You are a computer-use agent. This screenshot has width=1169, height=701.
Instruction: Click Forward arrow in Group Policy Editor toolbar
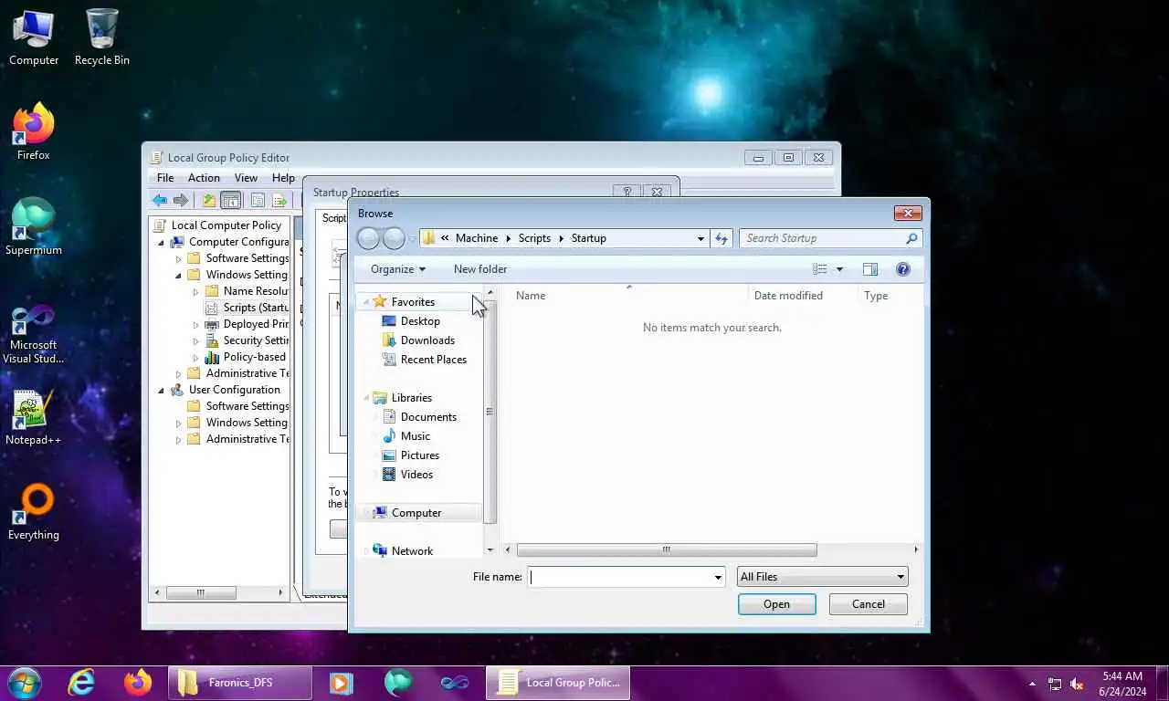pyautogui.click(x=181, y=201)
